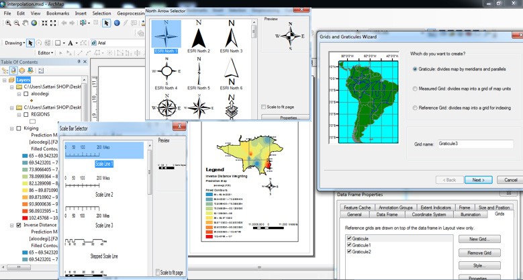This screenshot has width=523, height=280.
Task: Click the Full Extent globe icon
Action: coord(34,24)
